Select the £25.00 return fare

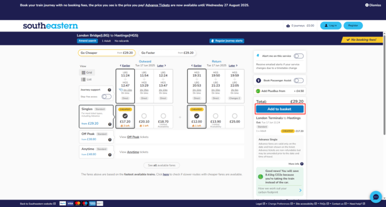pos(235,116)
